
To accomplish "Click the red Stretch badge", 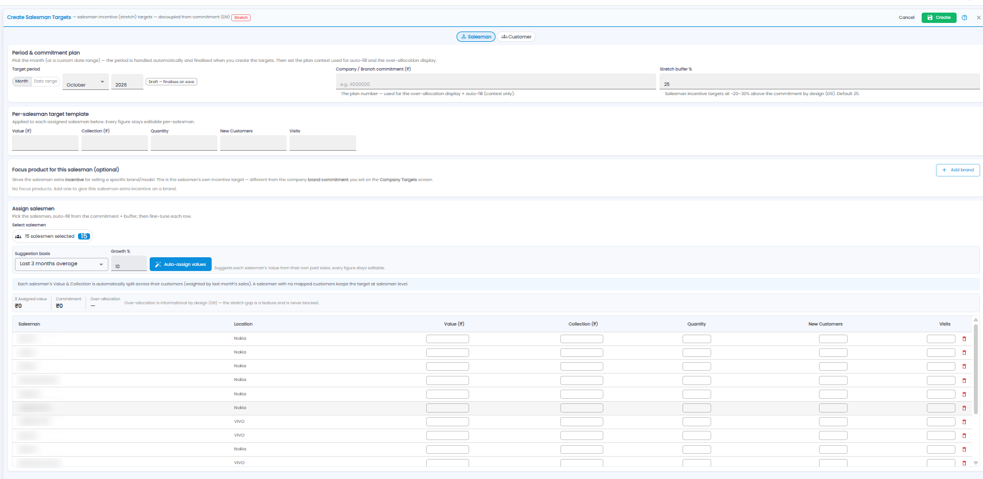I will click(241, 18).
